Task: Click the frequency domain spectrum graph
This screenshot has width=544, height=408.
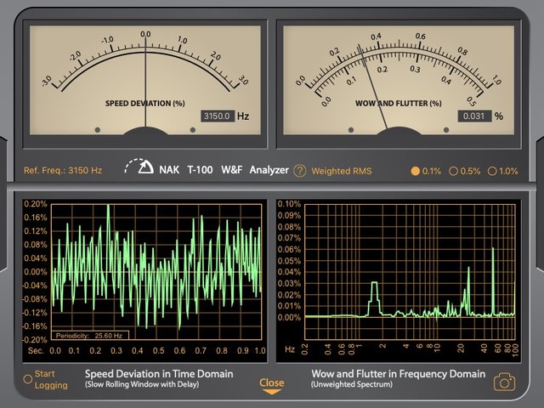Action: coord(410,272)
